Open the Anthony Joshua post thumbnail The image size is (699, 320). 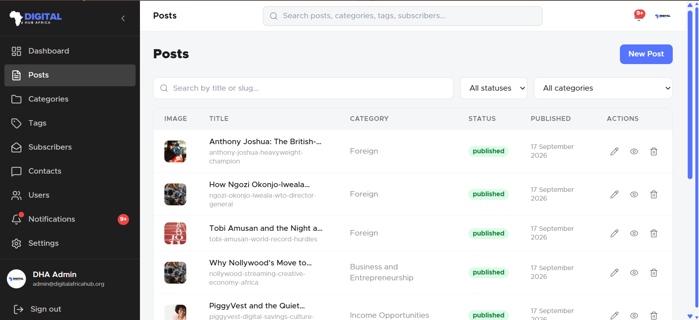click(175, 151)
